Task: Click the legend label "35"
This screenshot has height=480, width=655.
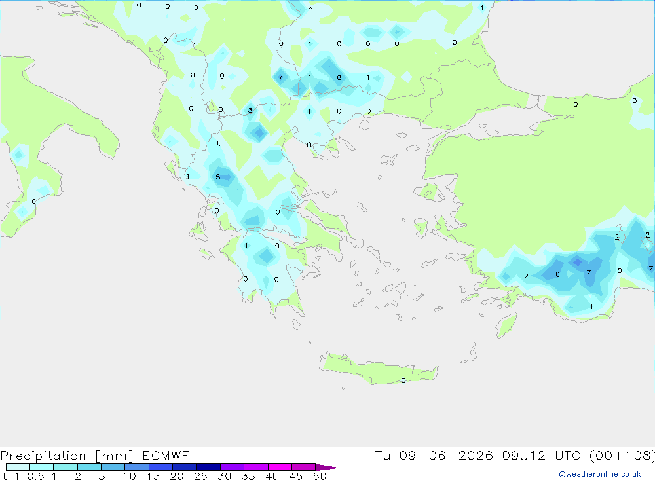Action: pyautogui.click(x=248, y=476)
